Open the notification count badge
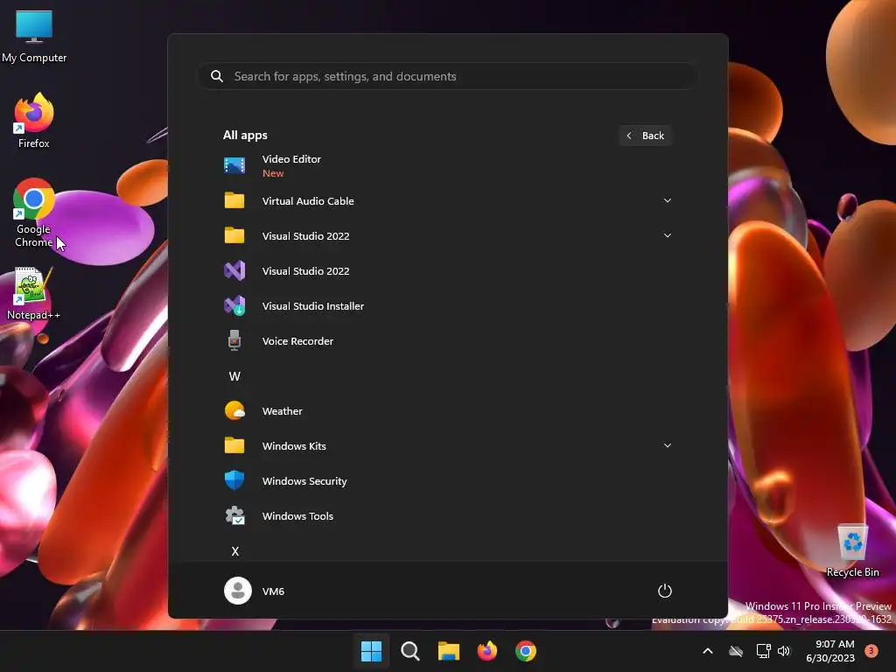The height and width of the screenshot is (672, 896). pos(871,651)
